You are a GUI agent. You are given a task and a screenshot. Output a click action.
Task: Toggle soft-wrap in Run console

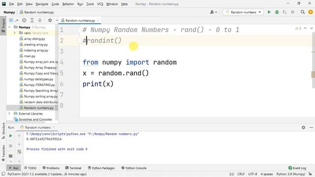coord(19,152)
